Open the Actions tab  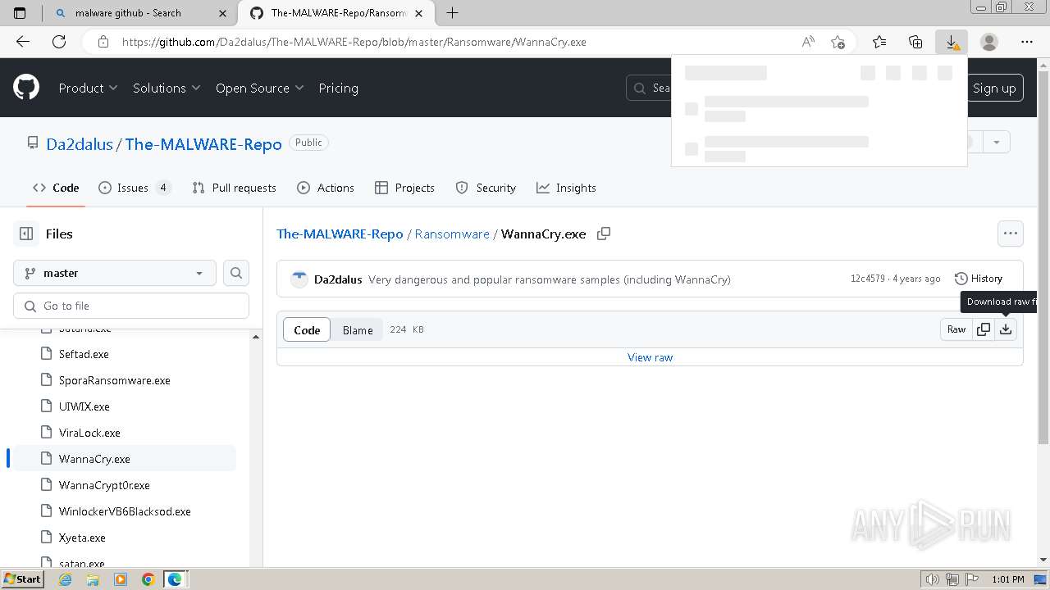[326, 188]
